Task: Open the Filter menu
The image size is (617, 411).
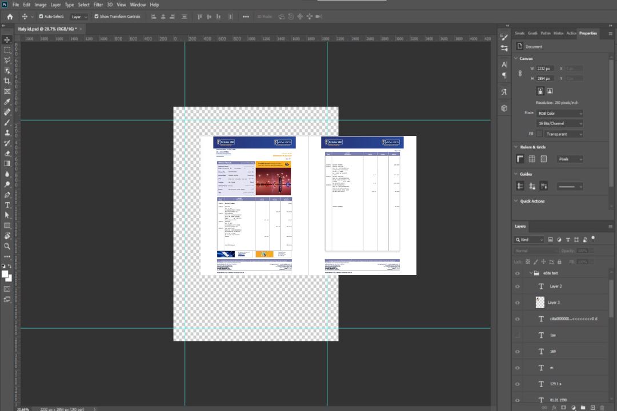Action: click(98, 5)
